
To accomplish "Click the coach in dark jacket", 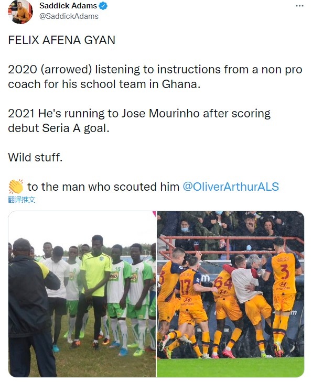I will pyautogui.click(x=30, y=308).
